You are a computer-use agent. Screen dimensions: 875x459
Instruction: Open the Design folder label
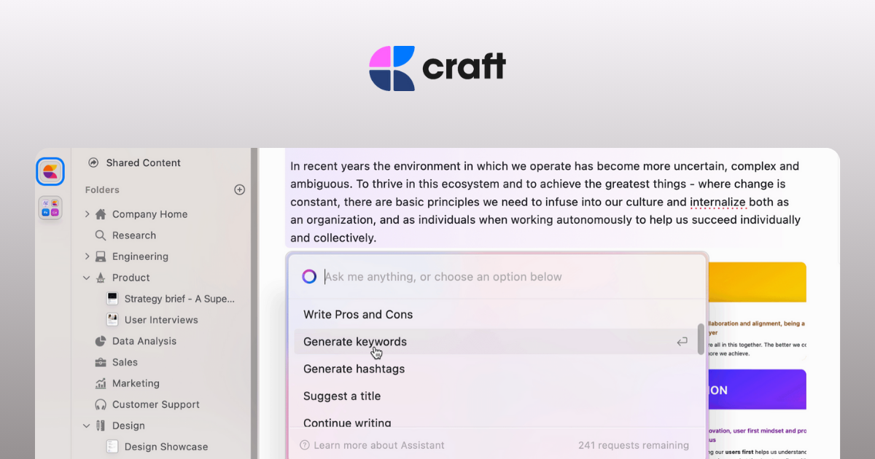[128, 425]
